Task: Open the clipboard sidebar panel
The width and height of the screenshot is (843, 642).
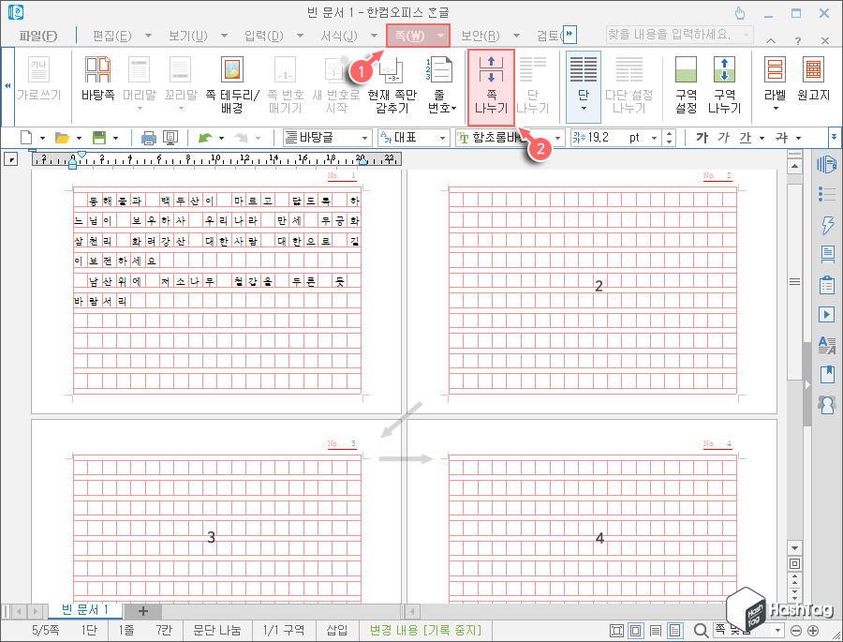Action: click(827, 284)
